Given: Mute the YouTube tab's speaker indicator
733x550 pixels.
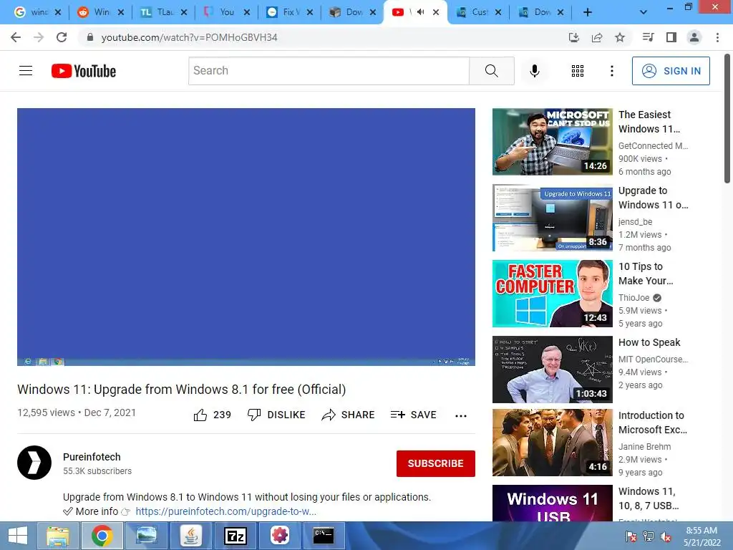Looking at the screenshot, I should 420,12.
